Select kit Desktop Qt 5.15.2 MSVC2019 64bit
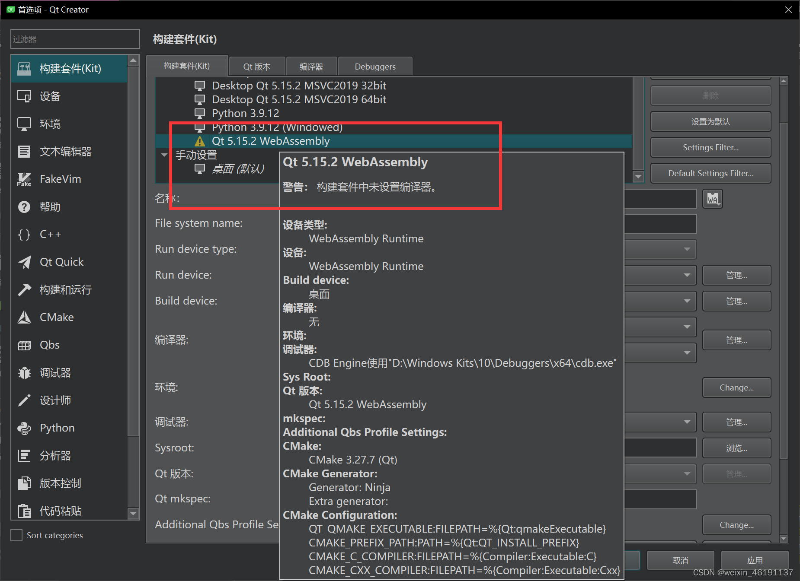Viewport: 800px width, 581px height. pos(299,100)
